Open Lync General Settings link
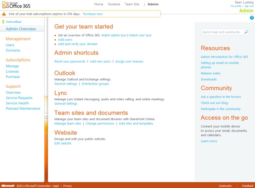Viewport: 255px width, 188px height. pos(66,104)
